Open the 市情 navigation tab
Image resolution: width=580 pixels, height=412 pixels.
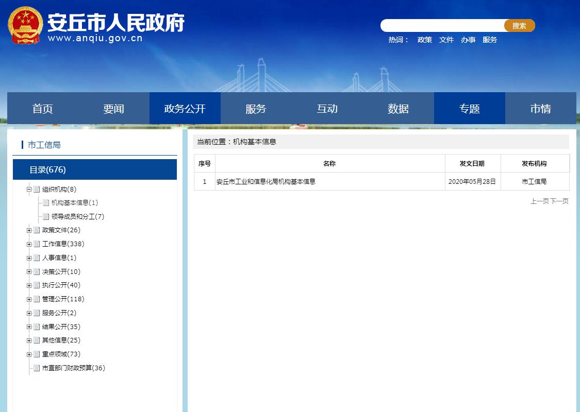tap(540, 108)
